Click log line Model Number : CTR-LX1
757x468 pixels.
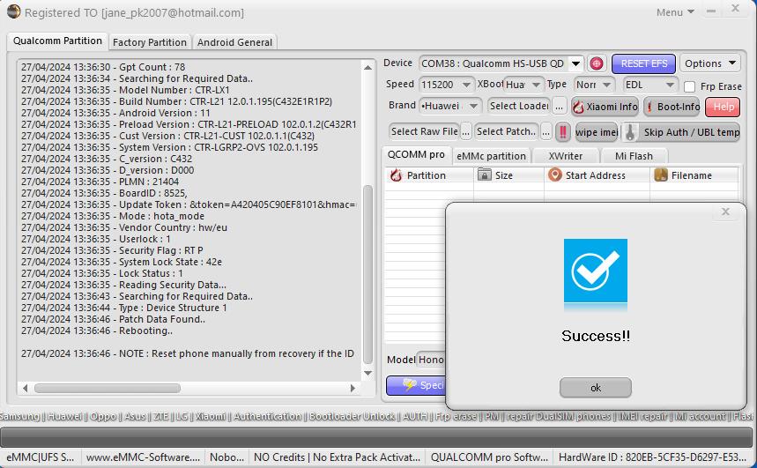point(125,90)
